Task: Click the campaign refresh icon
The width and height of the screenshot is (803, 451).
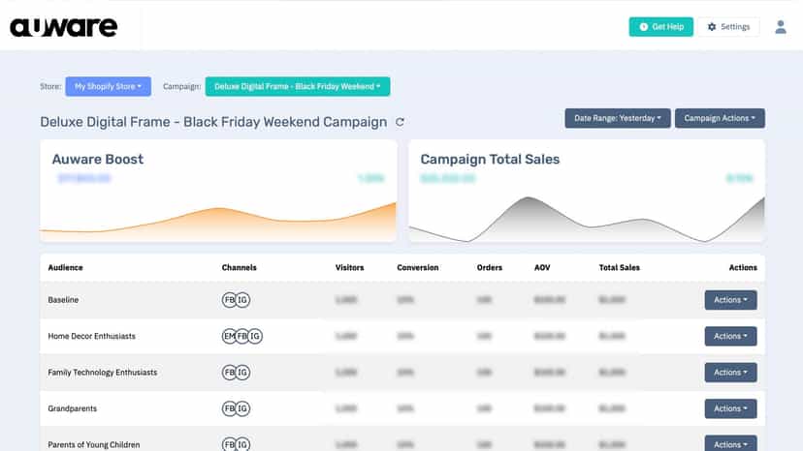Action: pyautogui.click(x=400, y=122)
